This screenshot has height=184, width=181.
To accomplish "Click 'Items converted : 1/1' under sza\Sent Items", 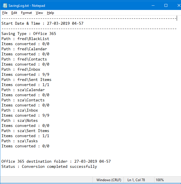I will (25, 136).
